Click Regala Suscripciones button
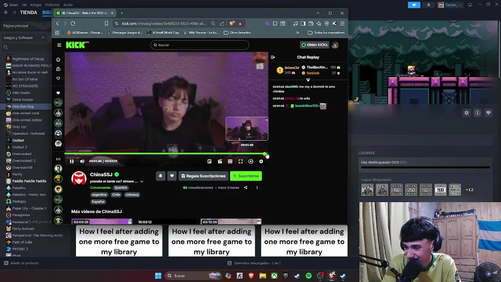Viewport: 501px width, 282px height. [x=204, y=176]
